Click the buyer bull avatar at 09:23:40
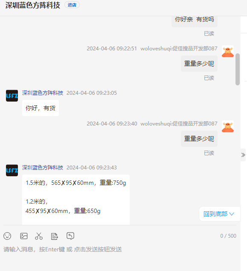Screen dimensions: 247x271 pos(228,126)
